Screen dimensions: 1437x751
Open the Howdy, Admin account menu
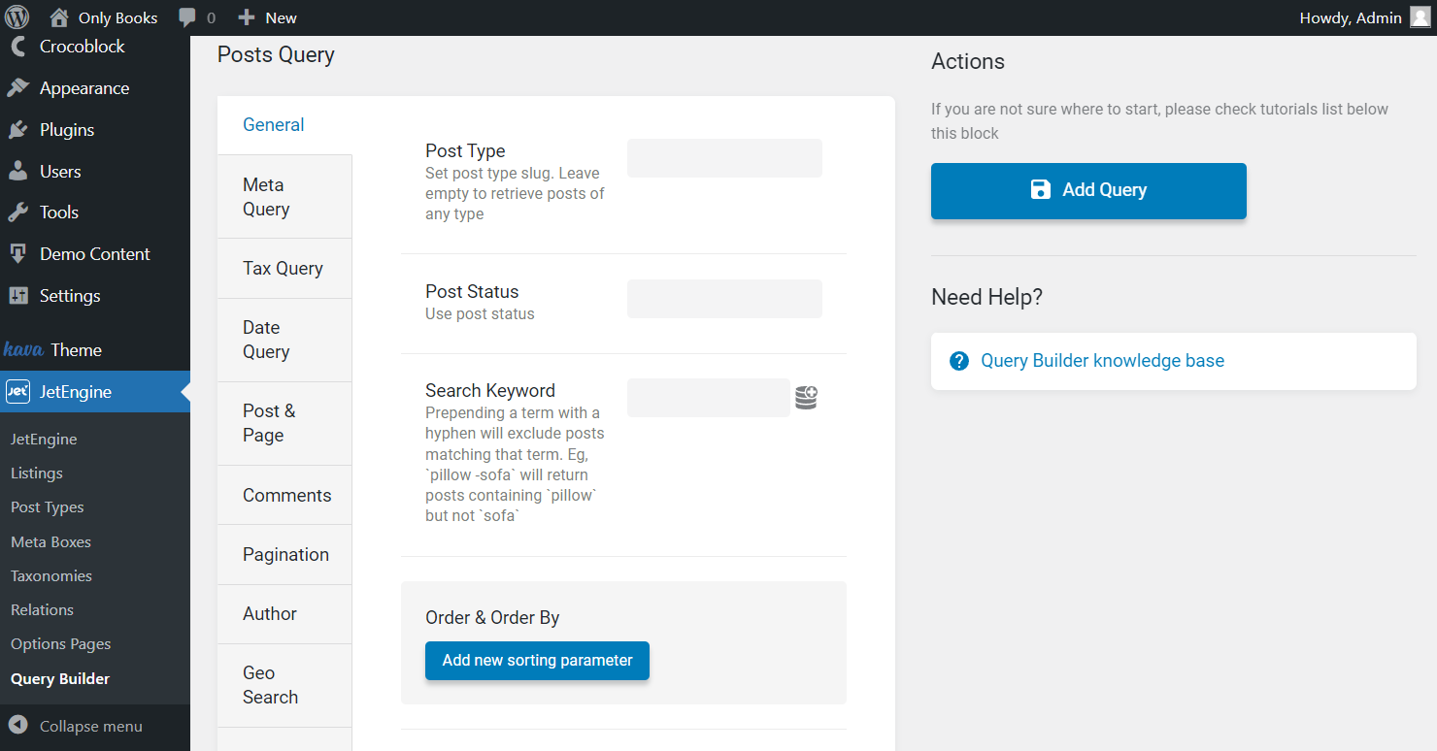[1364, 17]
